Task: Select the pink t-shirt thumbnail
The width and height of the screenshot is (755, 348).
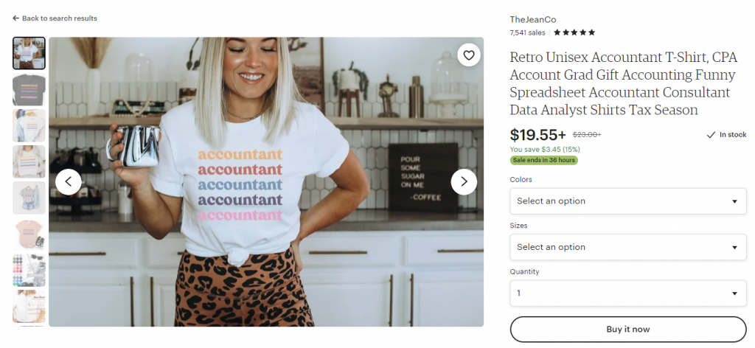Action: tap(29, 234)
